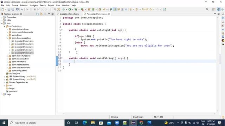Viewport: 225px width, 126px height.
Task: Toggle Mark Occurrences toolbar icon
Action: [115, 9]
